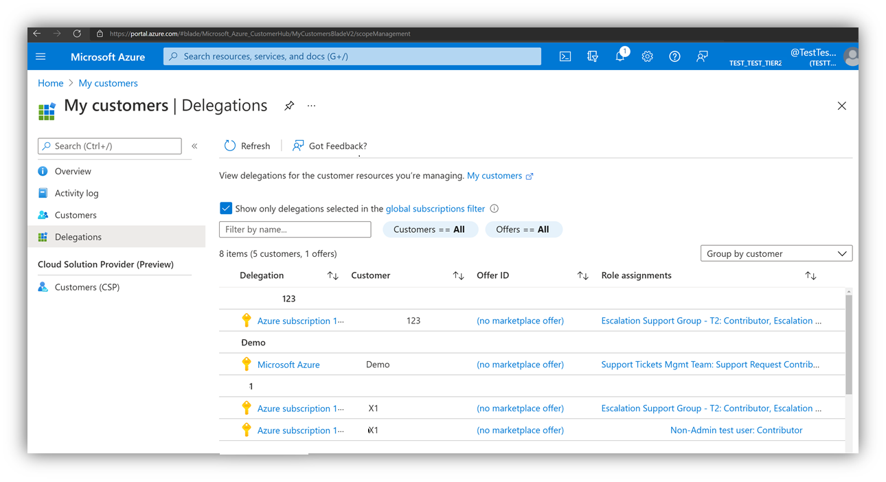Open Azure subscription 1 for customer 123
The image size is (886, 482).
tap(301, 321)
